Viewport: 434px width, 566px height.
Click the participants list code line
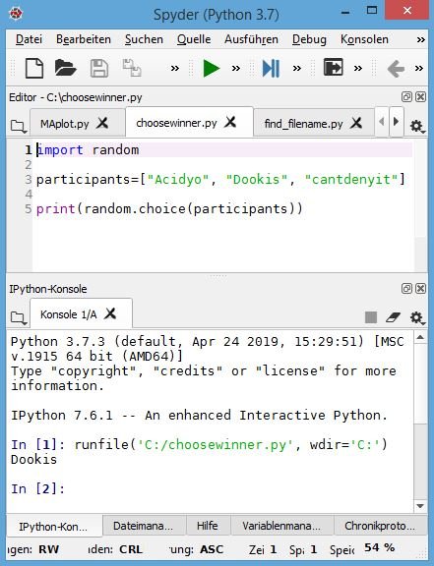tap(220, 180)
